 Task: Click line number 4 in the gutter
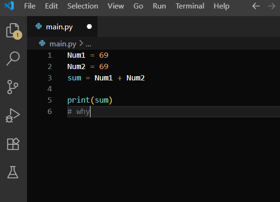(x=50, y=89)
